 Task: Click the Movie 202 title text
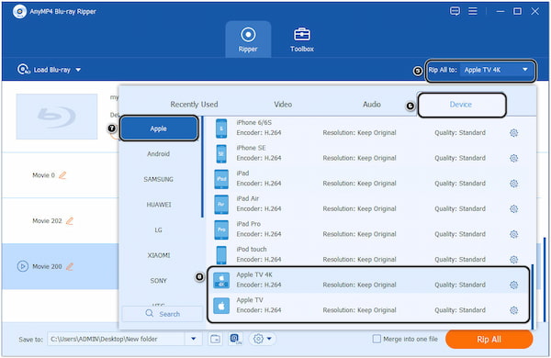point(47,220)
